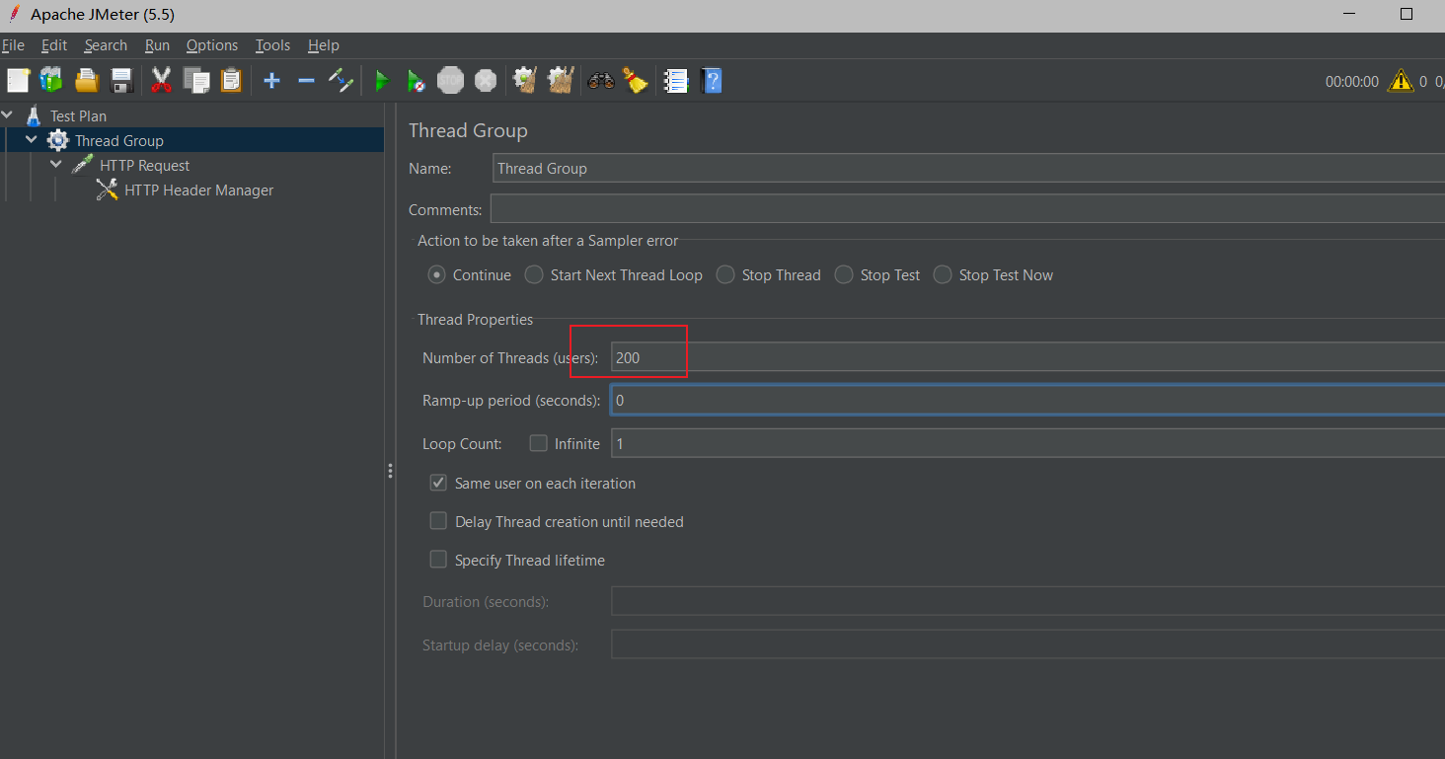
Task: Click the Shutdown threads toolbar icon
Action: [x=486, y=81]
